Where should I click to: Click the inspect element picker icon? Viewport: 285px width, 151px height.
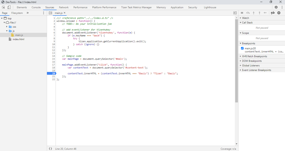tap(3, 7)
